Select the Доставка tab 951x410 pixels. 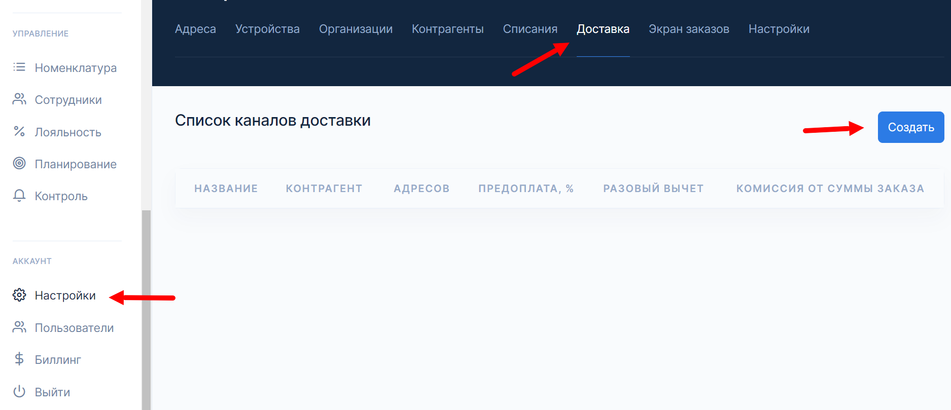tap(603, 29)
